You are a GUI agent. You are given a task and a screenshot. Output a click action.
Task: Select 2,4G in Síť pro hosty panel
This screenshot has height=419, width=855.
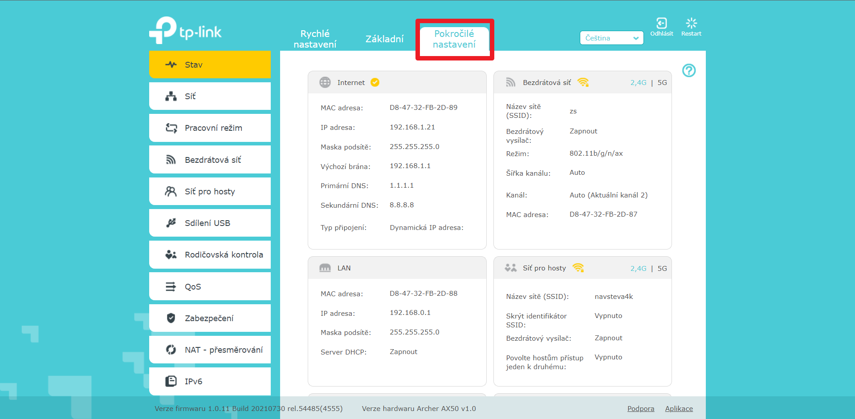(x=638, y=269)
